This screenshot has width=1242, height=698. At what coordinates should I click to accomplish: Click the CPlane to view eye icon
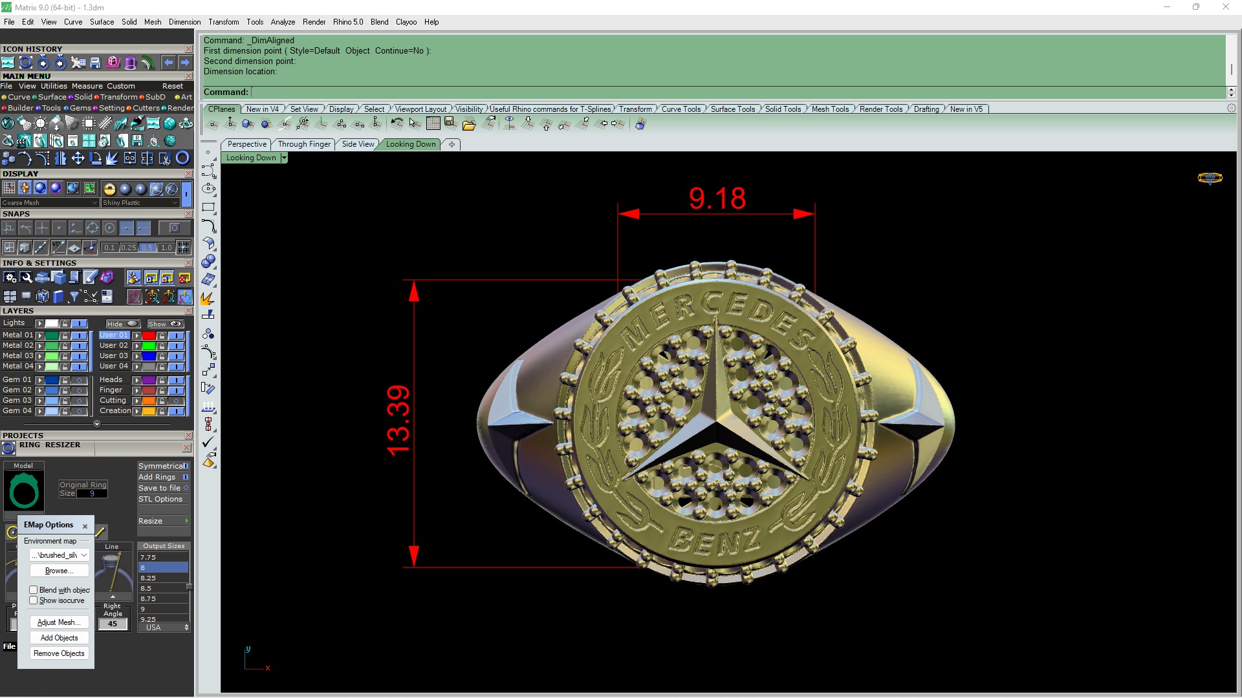click(509, 123)
